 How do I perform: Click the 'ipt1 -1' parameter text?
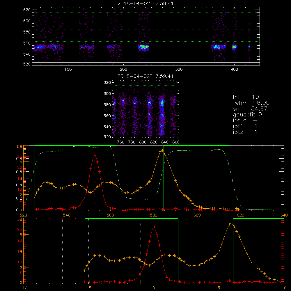pos(245,126)
